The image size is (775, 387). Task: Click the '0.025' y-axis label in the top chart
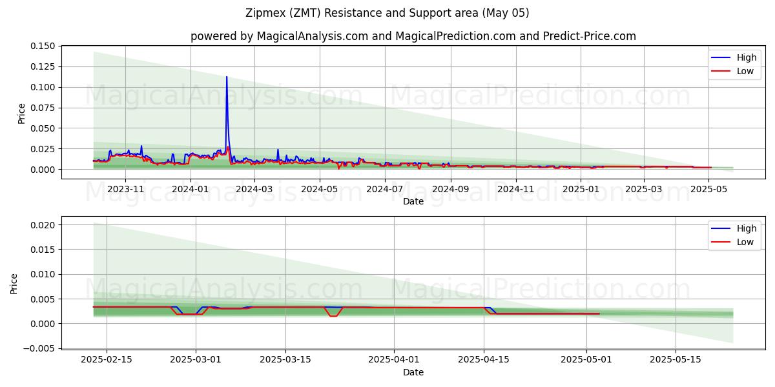tap(43, 149)
